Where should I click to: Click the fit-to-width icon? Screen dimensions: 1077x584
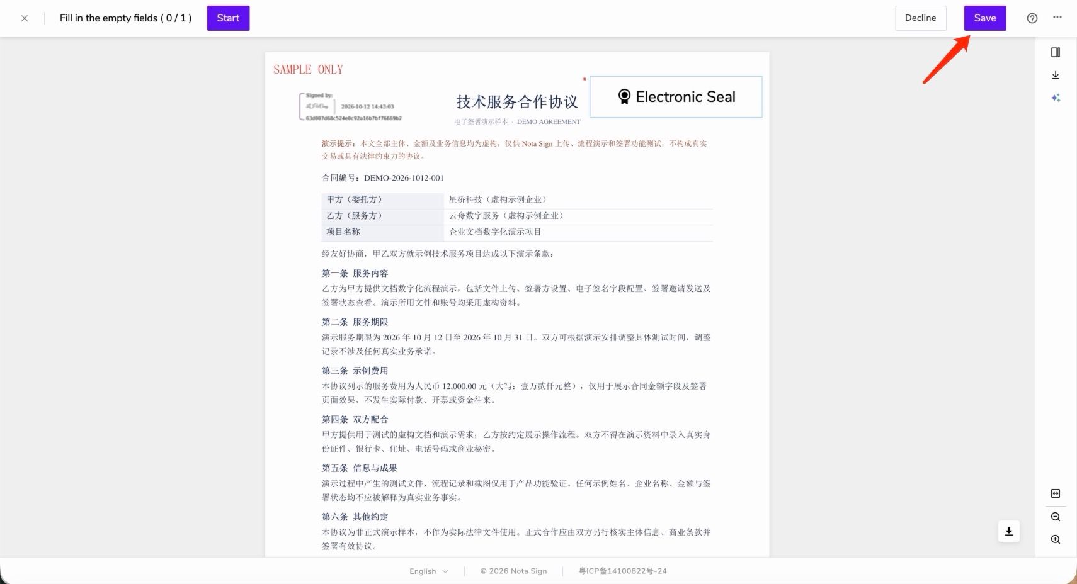[1056, 493]
